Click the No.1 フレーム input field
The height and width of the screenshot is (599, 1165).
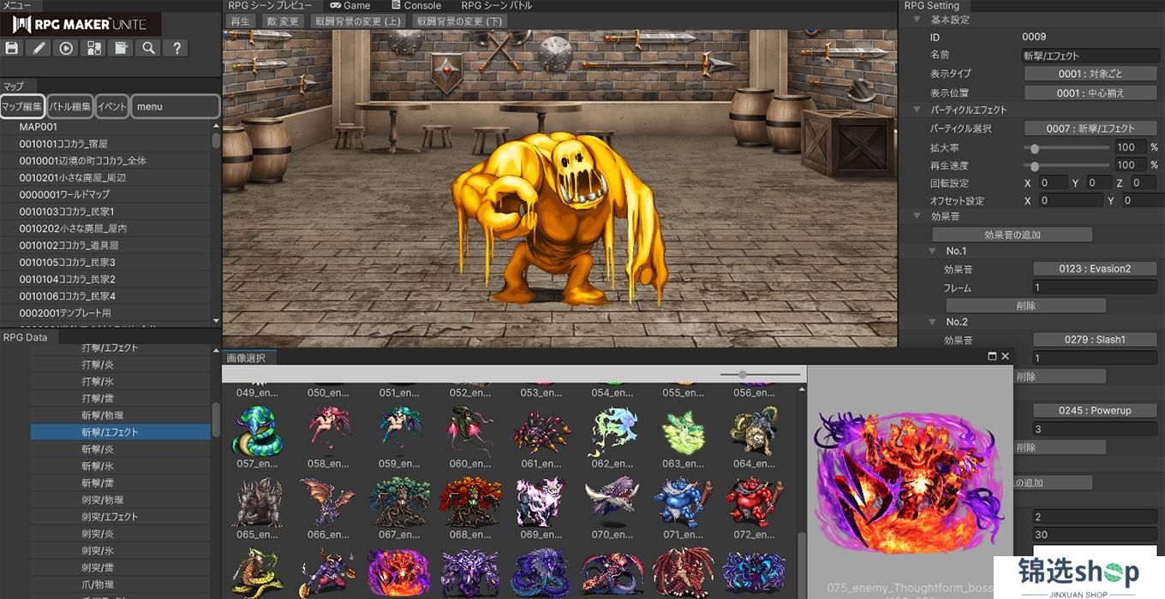tap(1095, 288)
